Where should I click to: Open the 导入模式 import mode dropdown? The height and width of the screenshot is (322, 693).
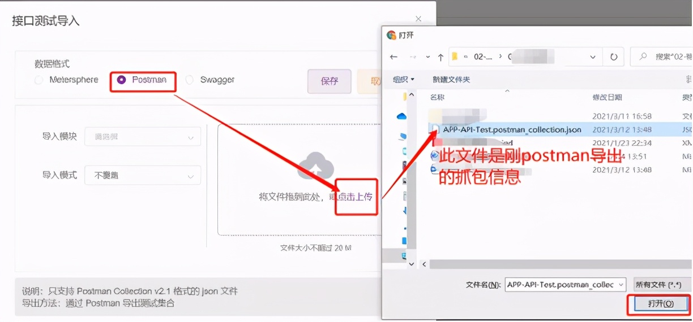pos(143,175)
